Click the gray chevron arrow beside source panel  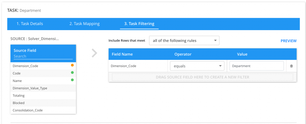(94, 53)
